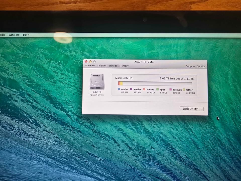Click the blue Audio color swatch
241x181 pixels.
coord(119,89)
